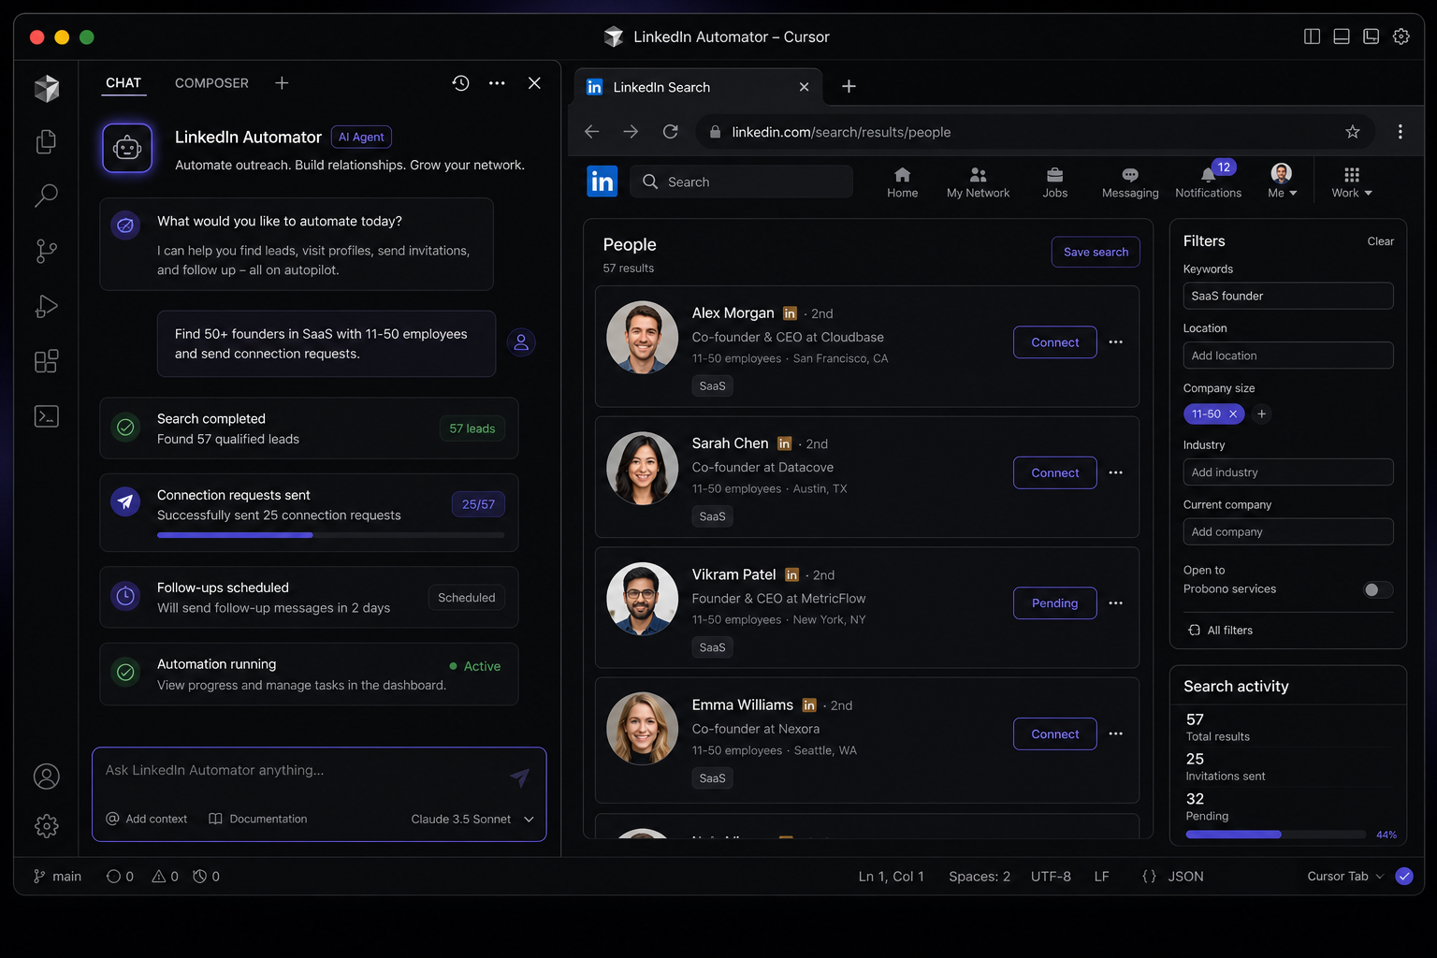Image resolution: width=1437 pixels, height=958 pixels.
Task: Open Source Control branch icon in sidebar
Action: pyautogui.click(x=46, y=251)
